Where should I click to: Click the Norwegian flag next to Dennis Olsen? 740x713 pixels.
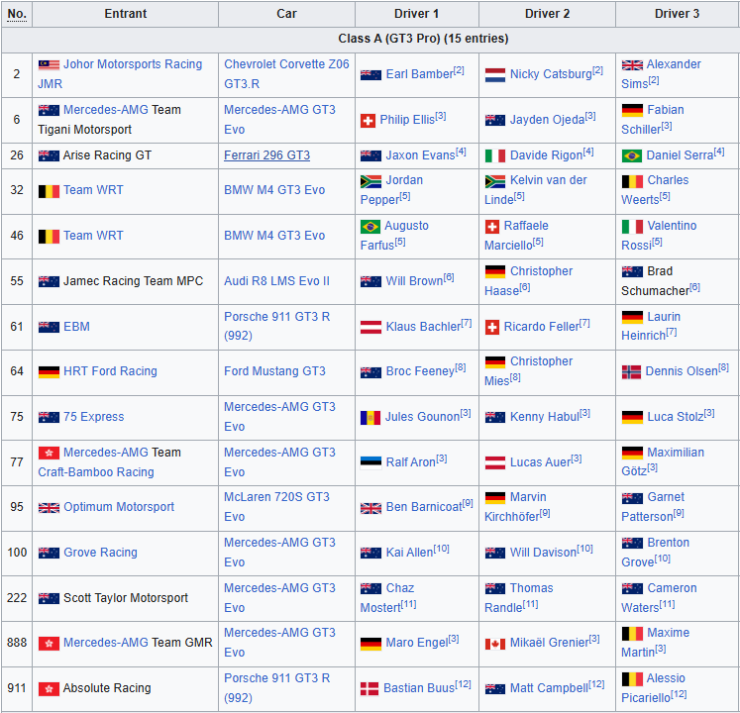631,371
